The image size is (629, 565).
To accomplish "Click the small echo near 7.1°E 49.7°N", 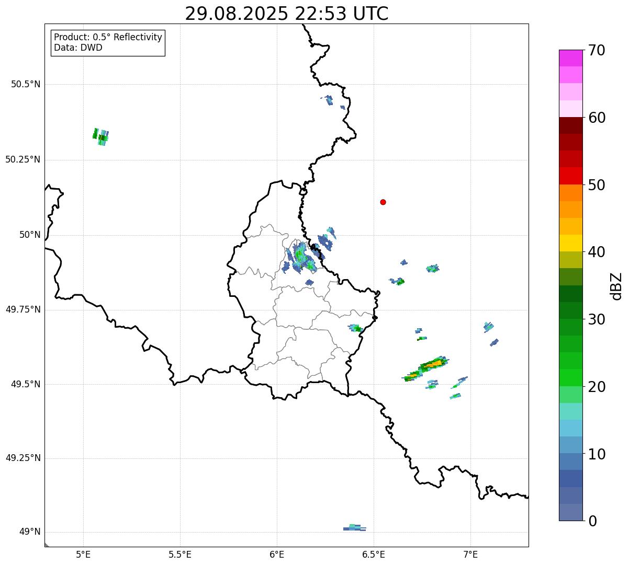I will [x=488, y=327].
